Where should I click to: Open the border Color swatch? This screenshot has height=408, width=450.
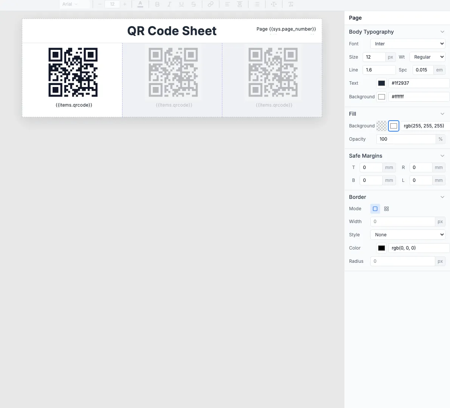point(381,248)
